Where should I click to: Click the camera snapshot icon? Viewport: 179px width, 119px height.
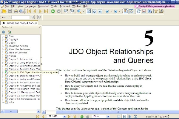161,11
